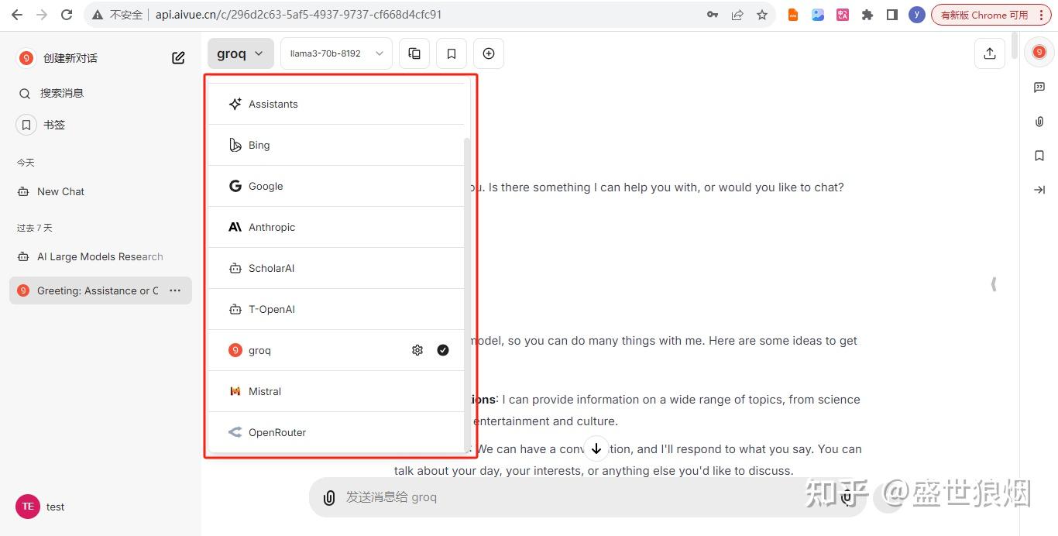Click the upload/export icon at top right
This screenshot has width=1058, height=536.
click(989, 53)
